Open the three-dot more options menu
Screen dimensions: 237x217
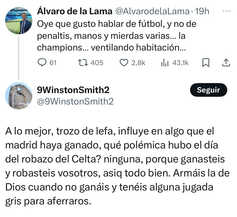227,11
